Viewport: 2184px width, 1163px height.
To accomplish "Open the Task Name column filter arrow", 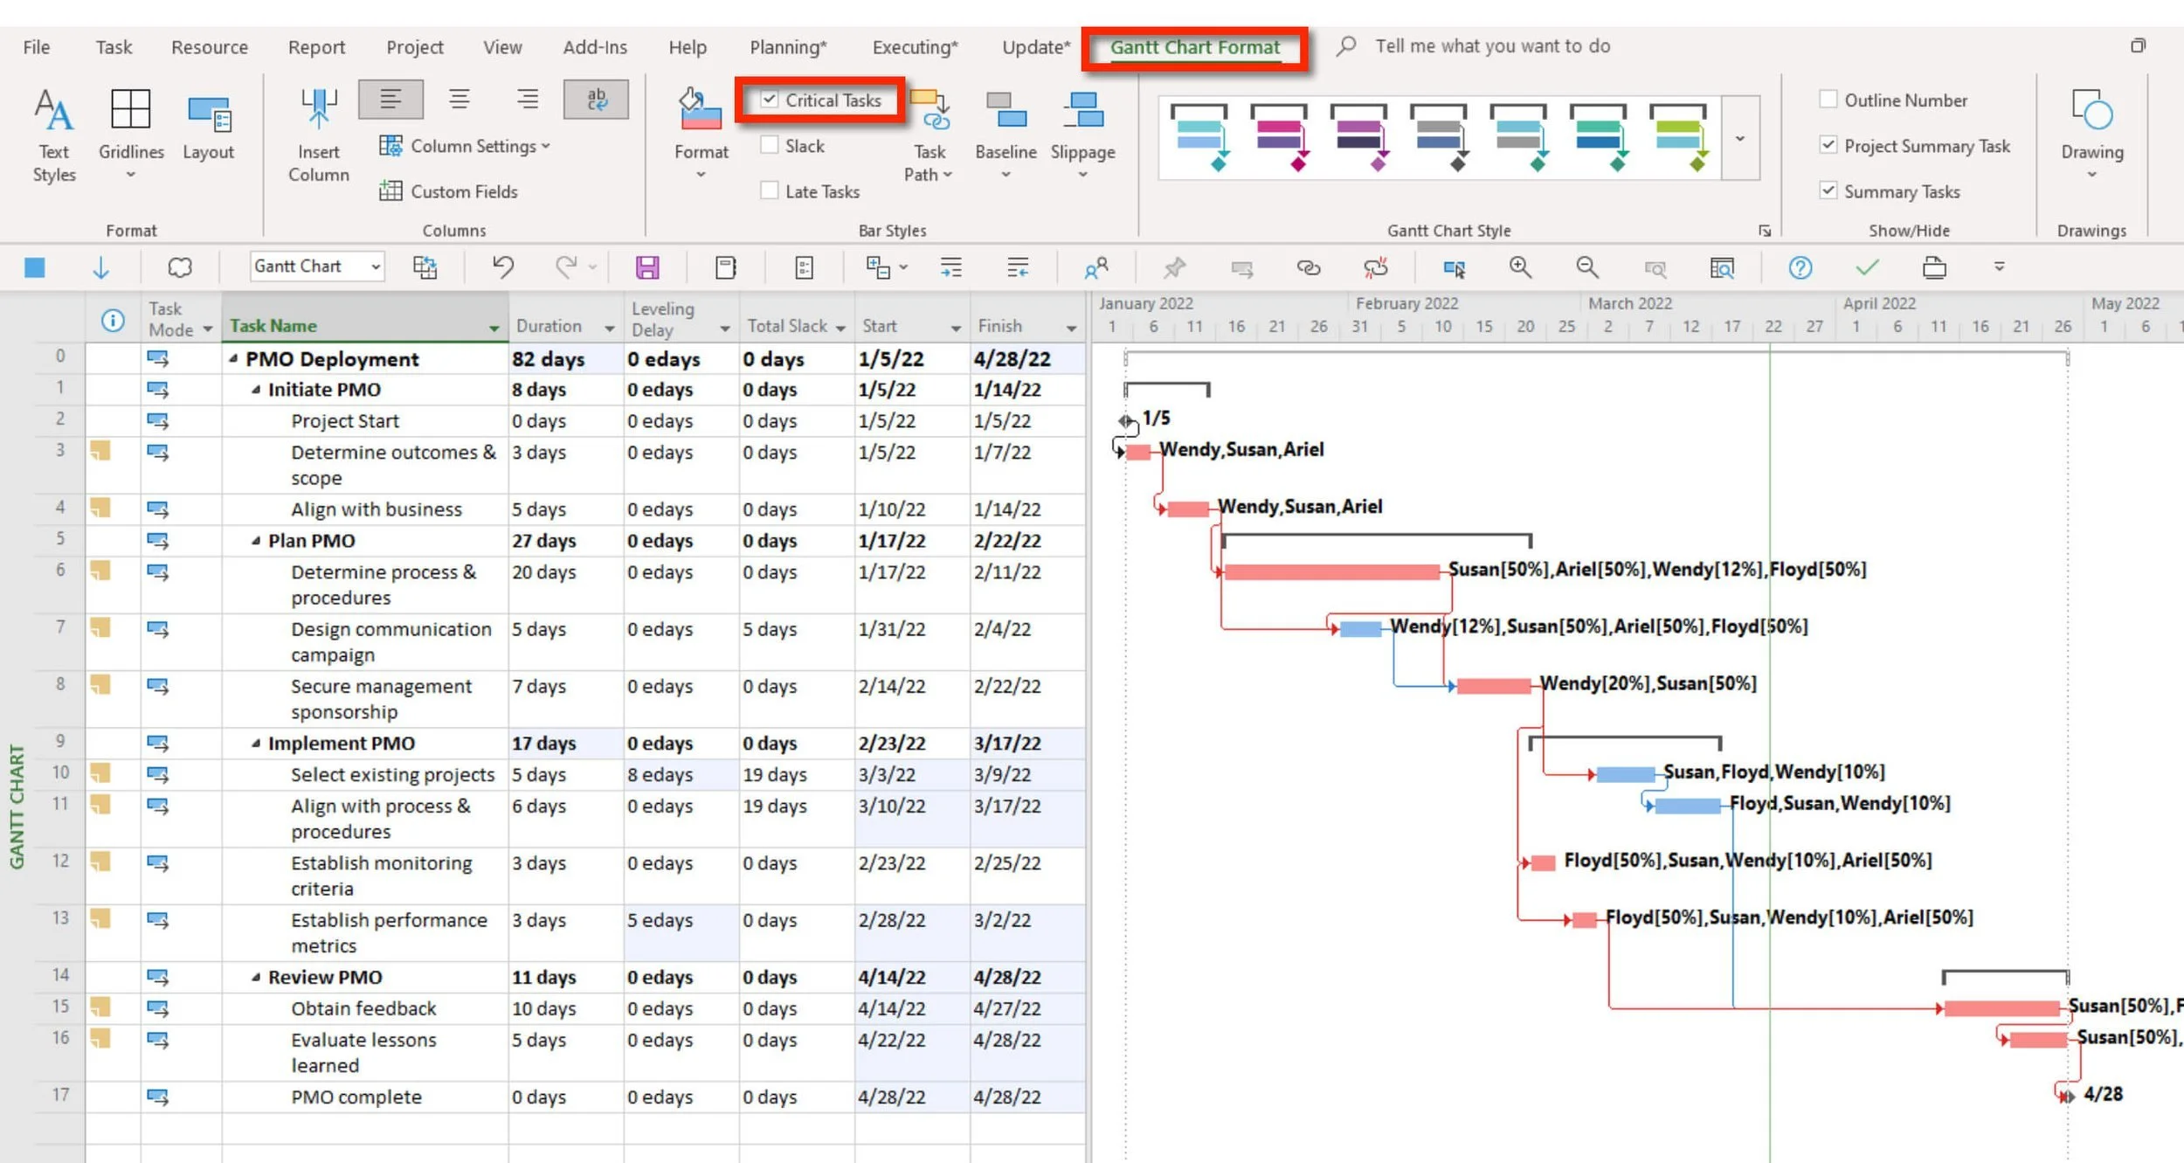I will point(494,329).
